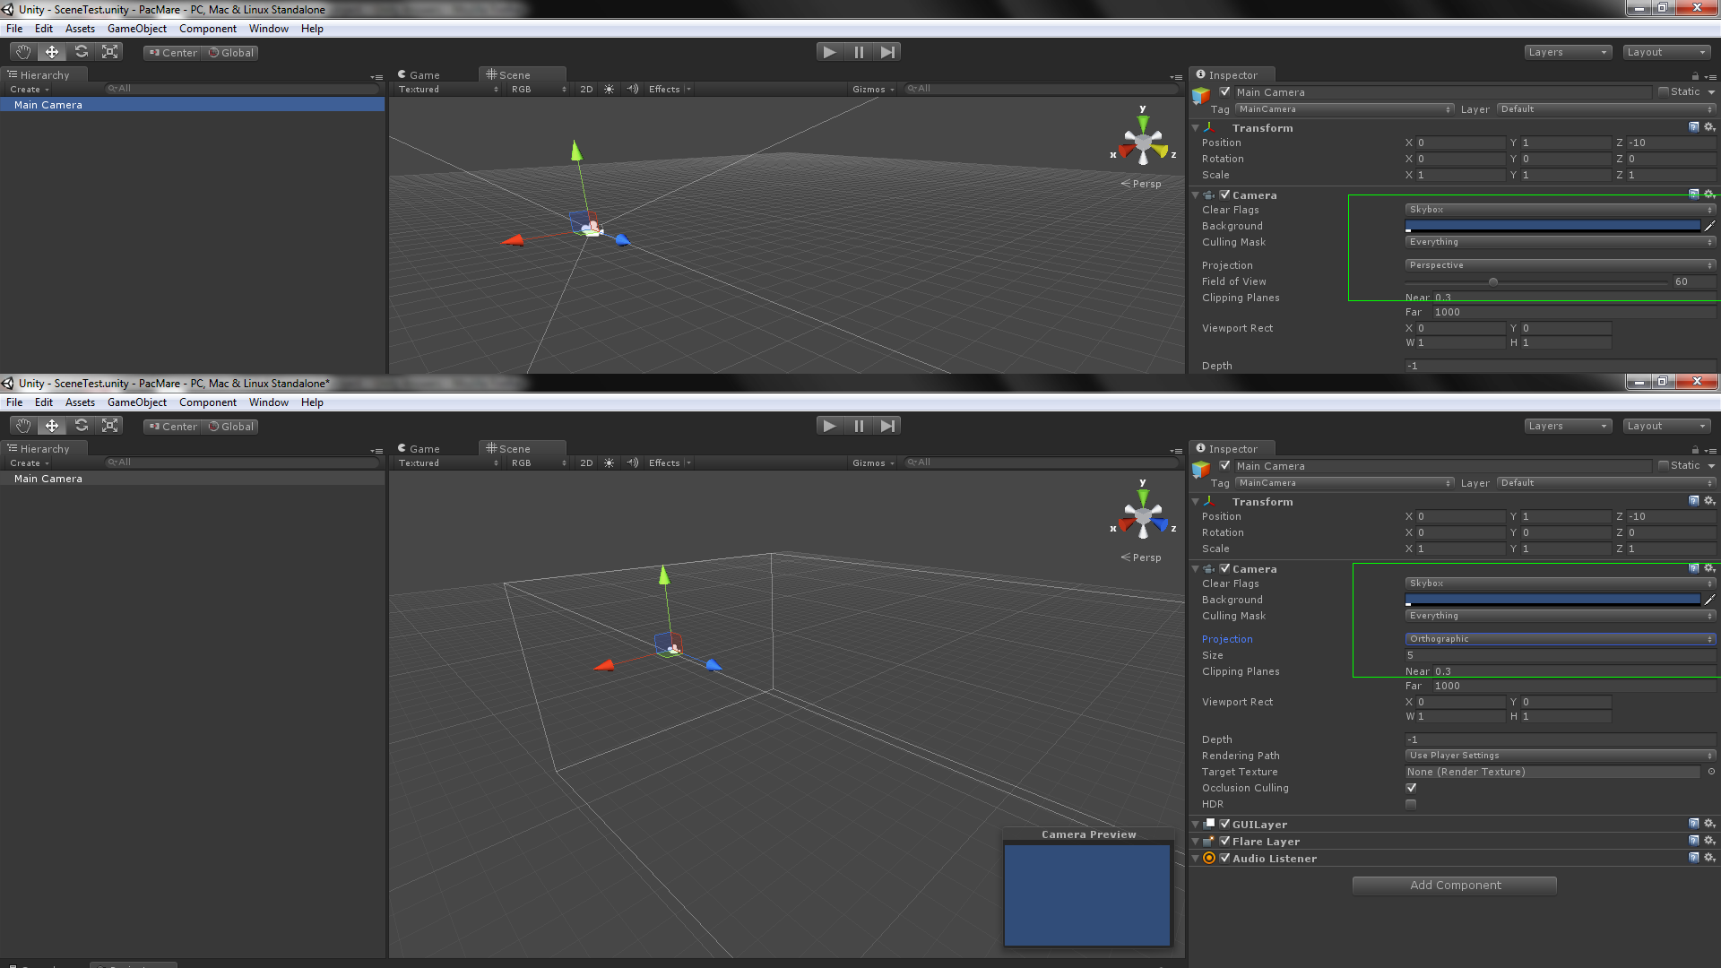Open Window menu in top Unity window
The width and height of the screenshot is (1721, 968).
(x=269, y=29)
